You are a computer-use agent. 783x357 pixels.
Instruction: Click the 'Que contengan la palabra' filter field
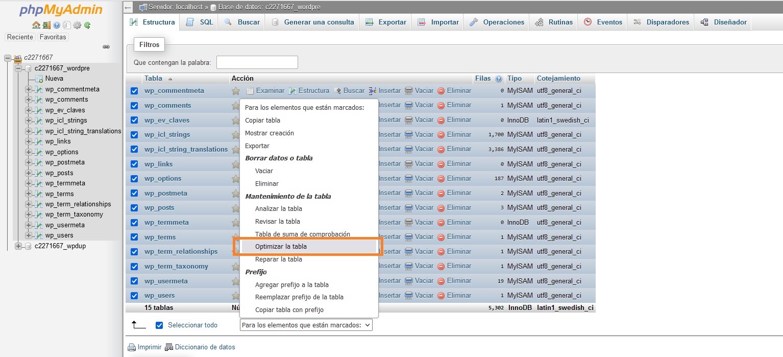pyautogui.click(x=257, y=63)
